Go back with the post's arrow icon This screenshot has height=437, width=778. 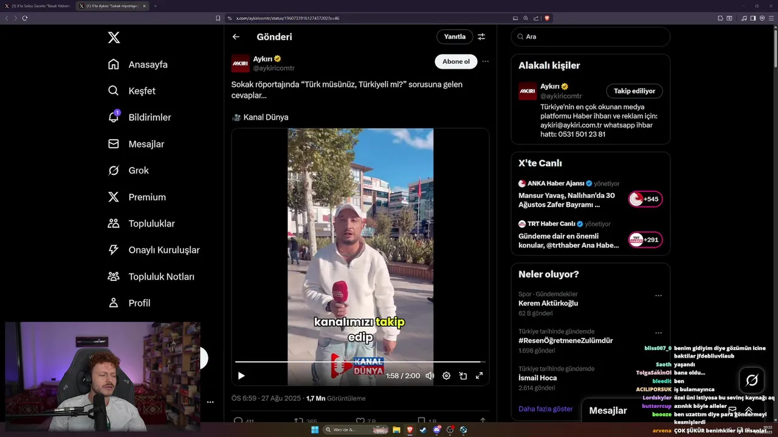(236, 37)
